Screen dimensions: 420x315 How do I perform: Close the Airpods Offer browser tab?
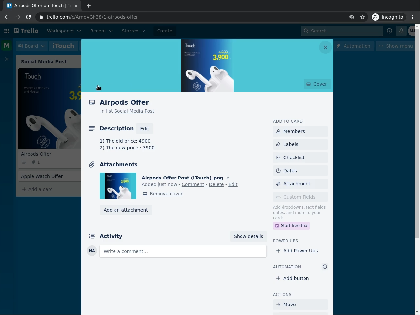click(76, 6)
